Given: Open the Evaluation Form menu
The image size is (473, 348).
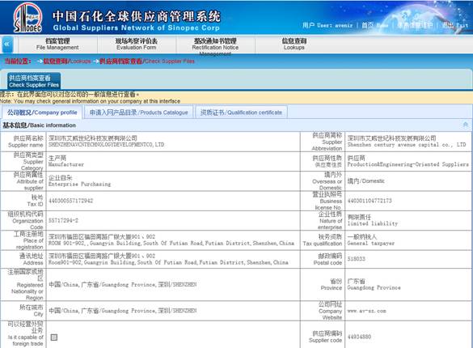Looking at the screenshot, I should point(137,44).
